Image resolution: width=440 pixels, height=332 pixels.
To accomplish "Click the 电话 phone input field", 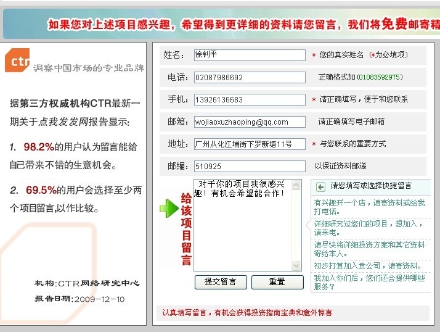I will coord(250,77).
